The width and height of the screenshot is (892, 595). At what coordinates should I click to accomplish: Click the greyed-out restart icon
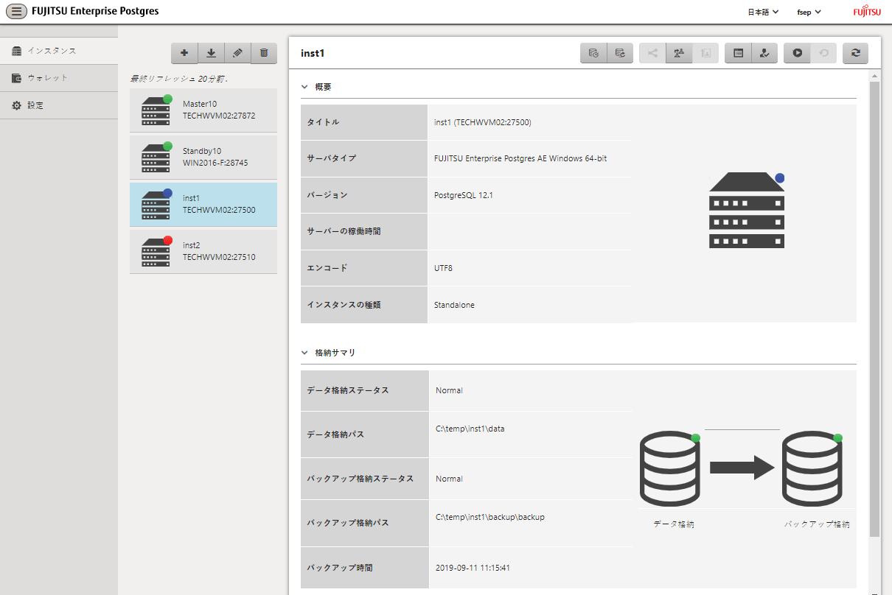point(823,53)
